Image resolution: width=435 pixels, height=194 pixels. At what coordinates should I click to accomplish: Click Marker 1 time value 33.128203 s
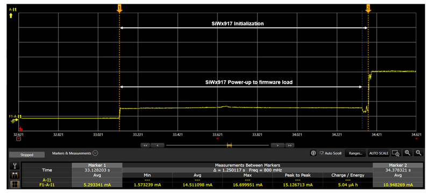point(97,170)
